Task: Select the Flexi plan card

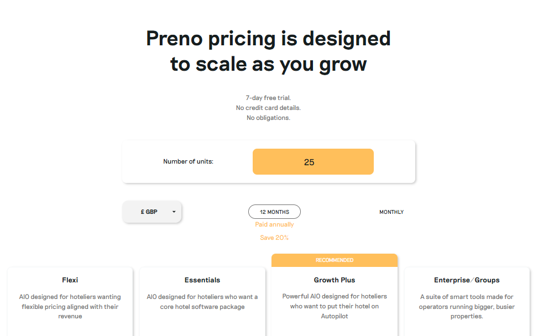Action: click(70, 302)
